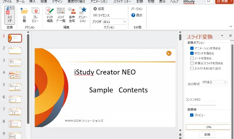Click the 0% conversion progress bar
This screenshot has width=234, height=139.
(x=208, y=127)
